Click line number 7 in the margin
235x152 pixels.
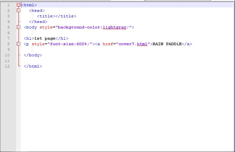pos(8,38)
